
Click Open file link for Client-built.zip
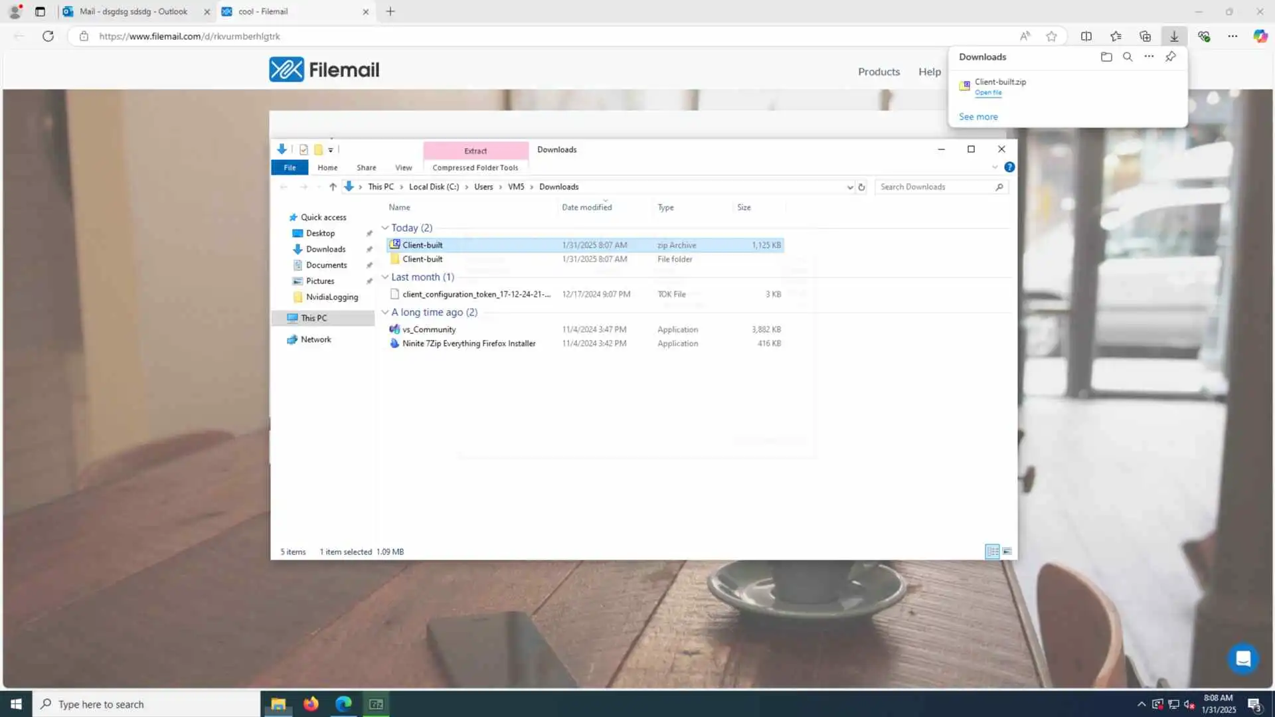[988, 93]
